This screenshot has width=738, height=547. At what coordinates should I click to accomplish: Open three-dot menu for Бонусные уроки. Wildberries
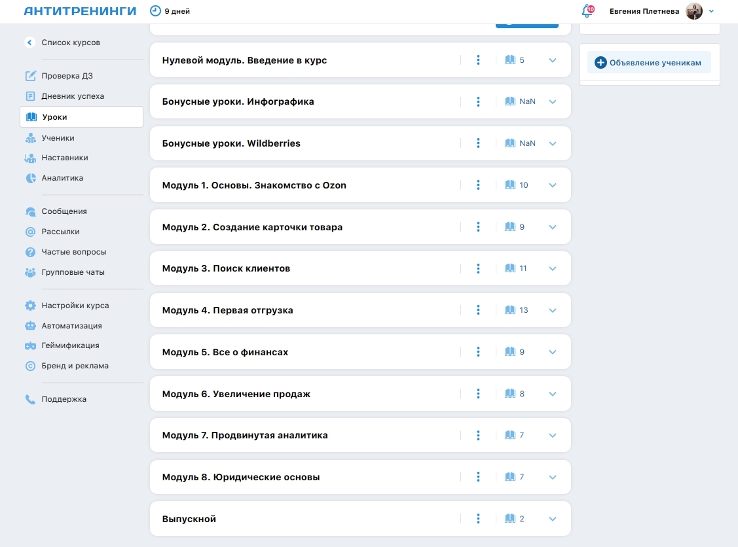tap(479, 143)
